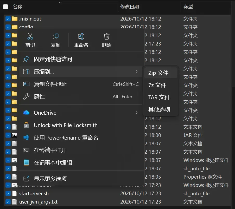235x209 pixels.
Task: Click the Delete (删除) trash icon
Action: point(106,36)
